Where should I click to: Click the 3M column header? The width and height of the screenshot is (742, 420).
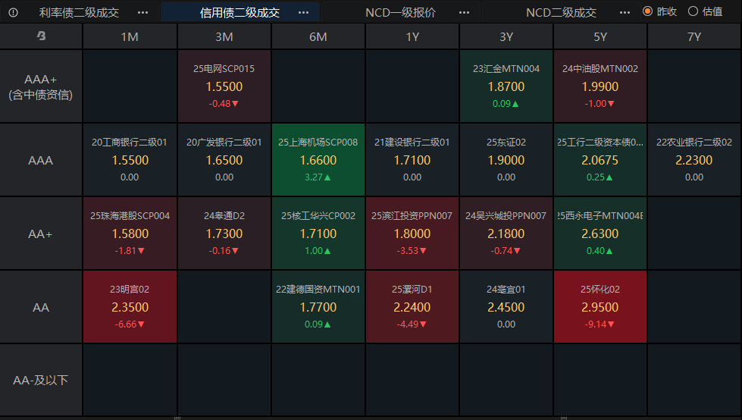coord(224,36)
